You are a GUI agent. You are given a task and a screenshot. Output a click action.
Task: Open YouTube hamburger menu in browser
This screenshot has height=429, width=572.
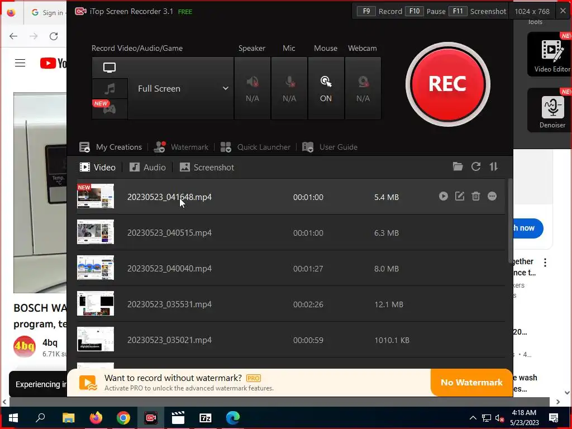(20, 63)
